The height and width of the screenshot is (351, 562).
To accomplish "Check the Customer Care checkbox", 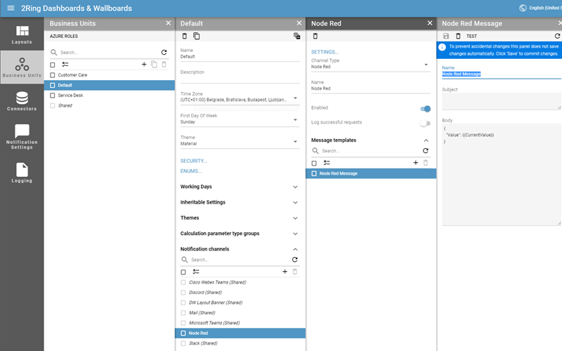I will (53, 74).
